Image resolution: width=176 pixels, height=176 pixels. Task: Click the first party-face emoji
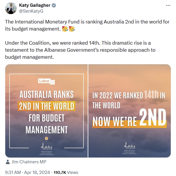pos(65,29)
